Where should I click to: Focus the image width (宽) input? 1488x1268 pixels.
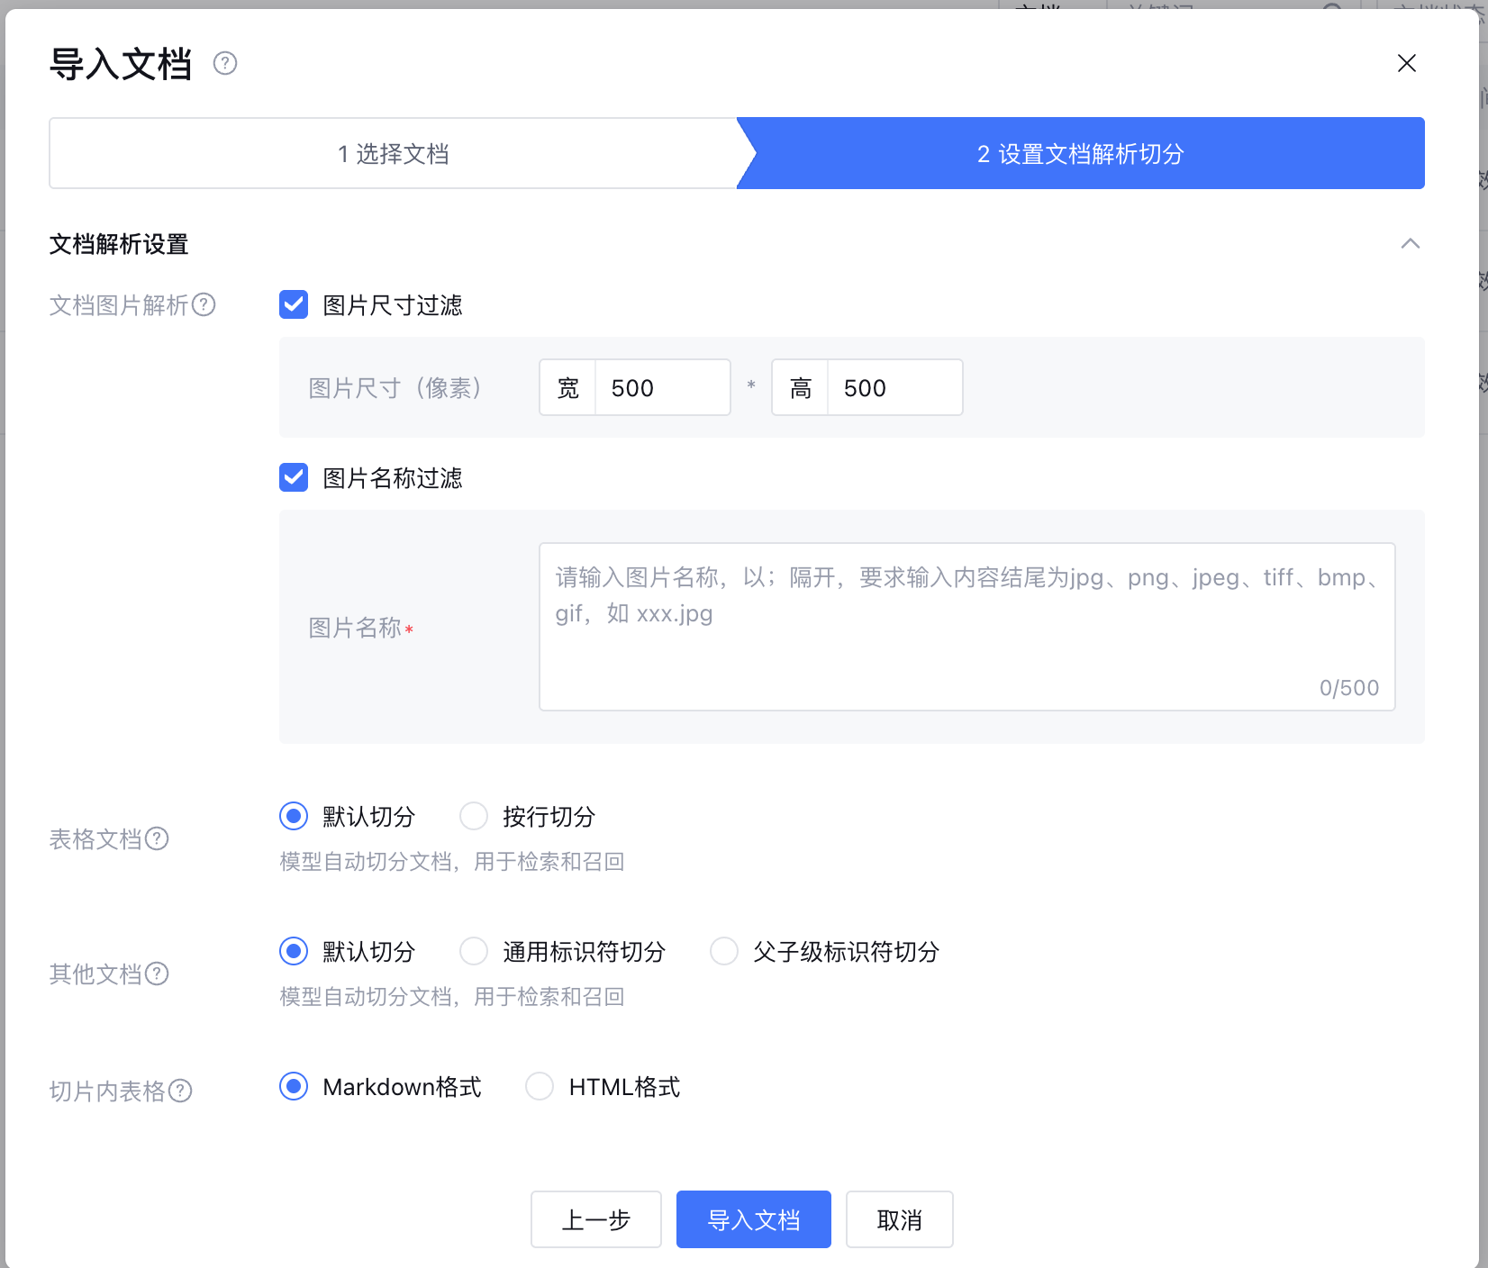point(663,387)
